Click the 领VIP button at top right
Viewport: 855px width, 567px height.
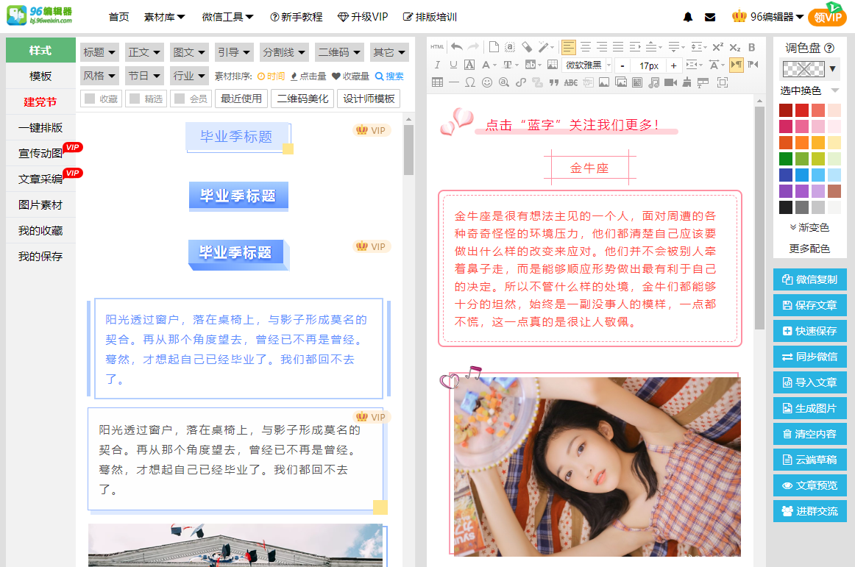pos(828,15)
